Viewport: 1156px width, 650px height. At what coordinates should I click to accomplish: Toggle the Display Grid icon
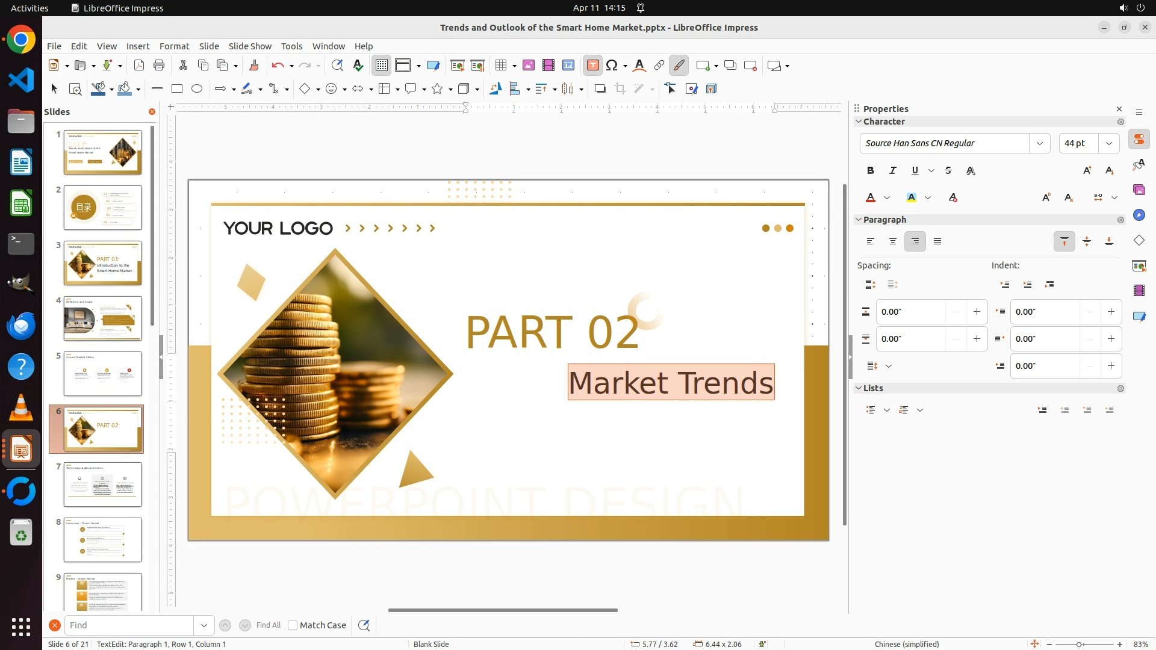point(382,66)
